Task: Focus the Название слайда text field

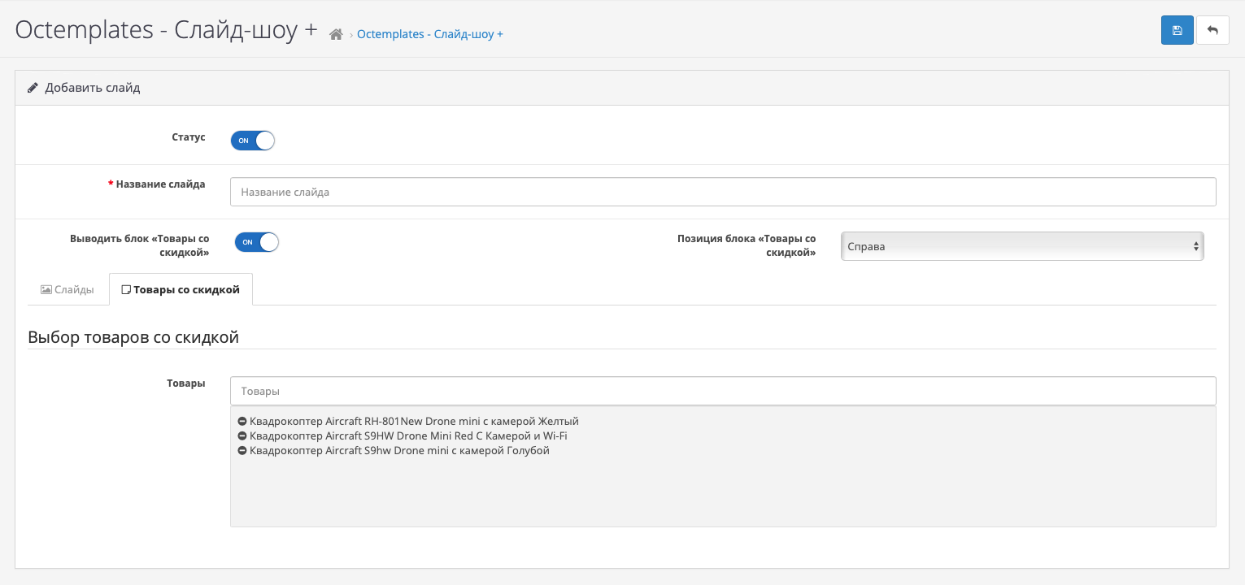Action: tap(723, 193)
